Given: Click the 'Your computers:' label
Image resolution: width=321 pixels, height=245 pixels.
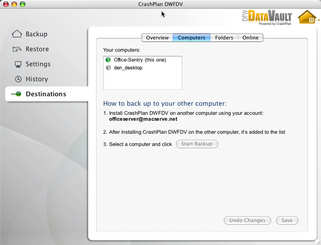Looking at the screenshot, I should (x=122, y=50).
